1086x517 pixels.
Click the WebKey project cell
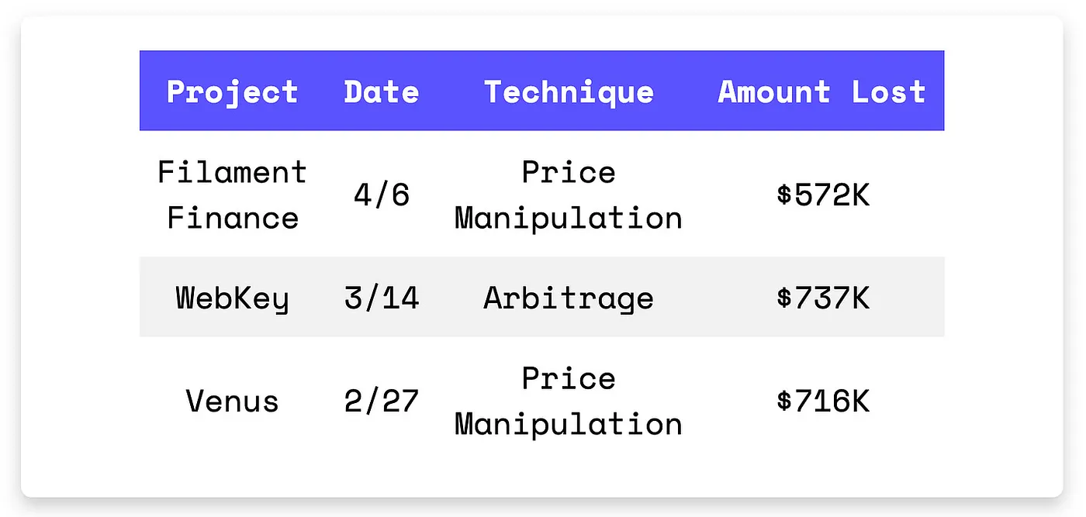click(x=232, y=298)
